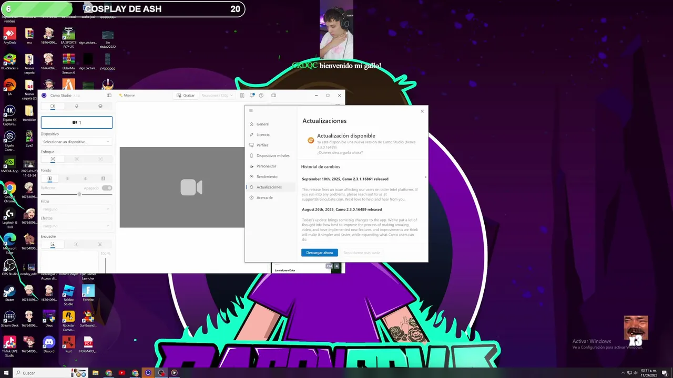Open Perfiles settings section

pyautogui.click(x=270, y=145)
